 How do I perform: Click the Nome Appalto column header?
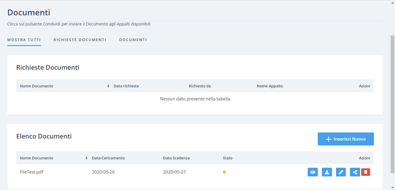pyautogui.click(x=270, y=86)
